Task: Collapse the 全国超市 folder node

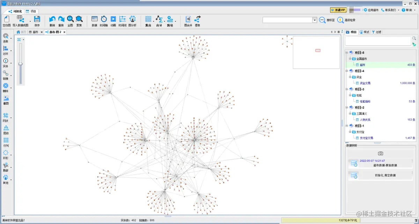Action: (x=350, y=59)
